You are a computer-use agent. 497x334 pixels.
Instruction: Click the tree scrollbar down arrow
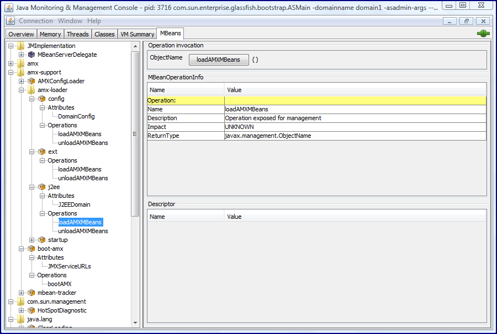(135, 323)
